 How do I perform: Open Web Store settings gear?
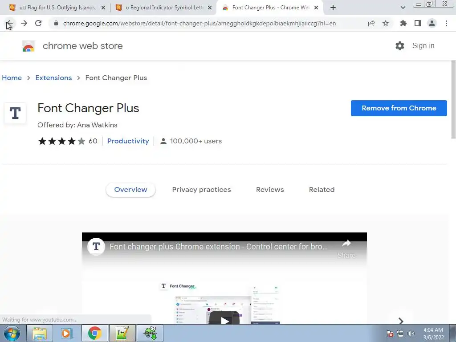tap(400, 46)
